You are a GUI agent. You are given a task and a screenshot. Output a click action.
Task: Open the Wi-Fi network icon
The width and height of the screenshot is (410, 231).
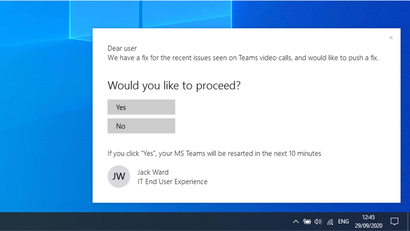click(330, 222)
